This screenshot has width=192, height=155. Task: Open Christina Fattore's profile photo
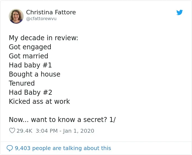(16, 16)
